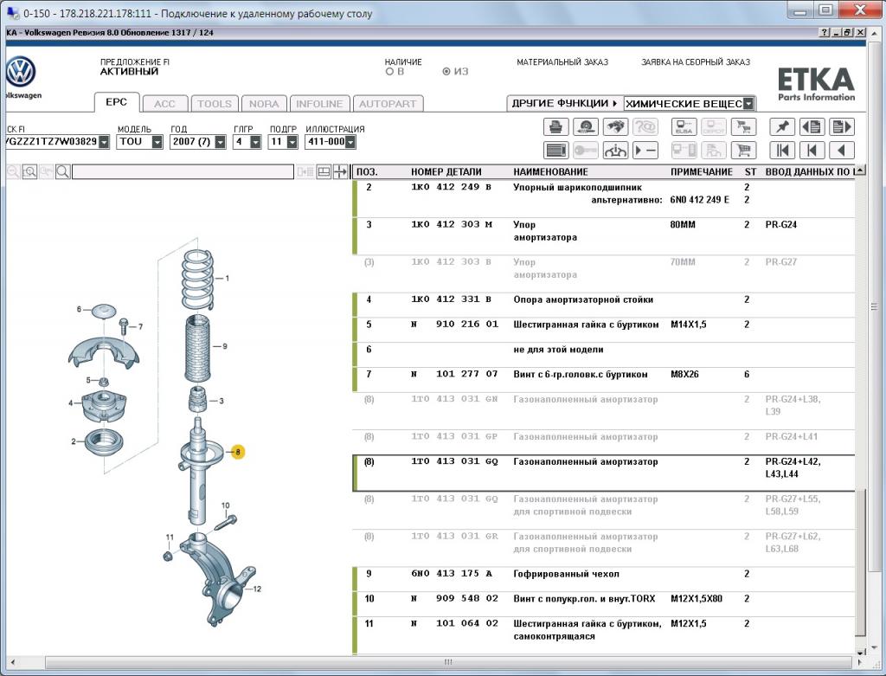The image size is (886, 676).
Task: Switch to the ACC tab
Action: pyautogui.click(x=164, y=104)
